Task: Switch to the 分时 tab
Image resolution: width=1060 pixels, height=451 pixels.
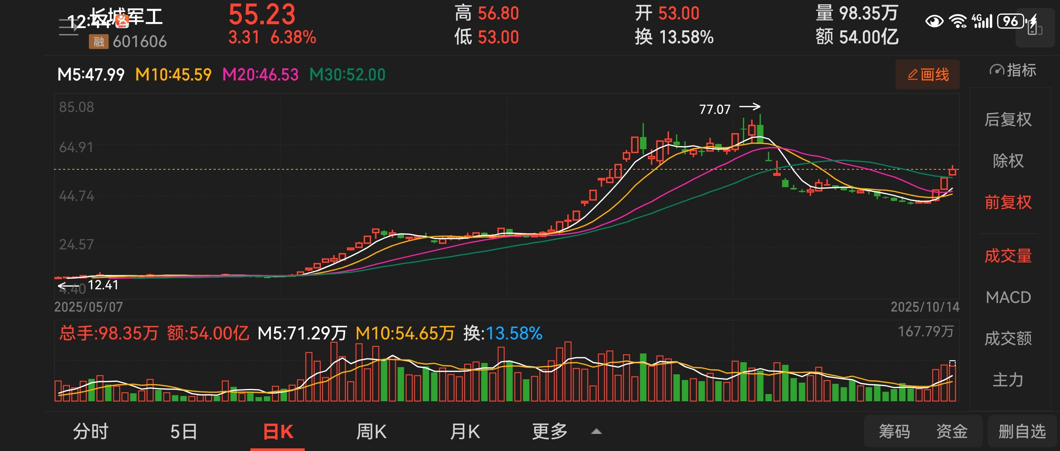Action: coord(90,432)
